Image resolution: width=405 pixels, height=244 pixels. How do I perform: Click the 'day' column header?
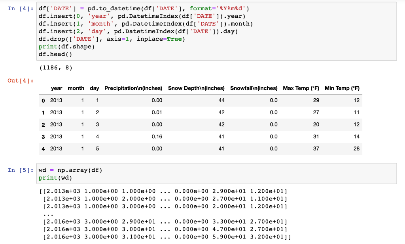[x=95, y=88]
